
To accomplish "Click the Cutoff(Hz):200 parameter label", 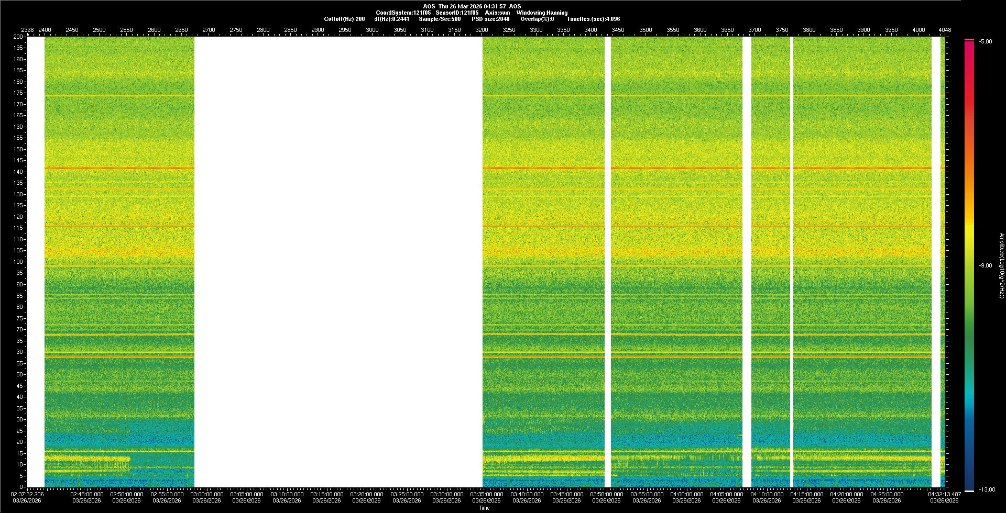I will click(x=344, y=19).
